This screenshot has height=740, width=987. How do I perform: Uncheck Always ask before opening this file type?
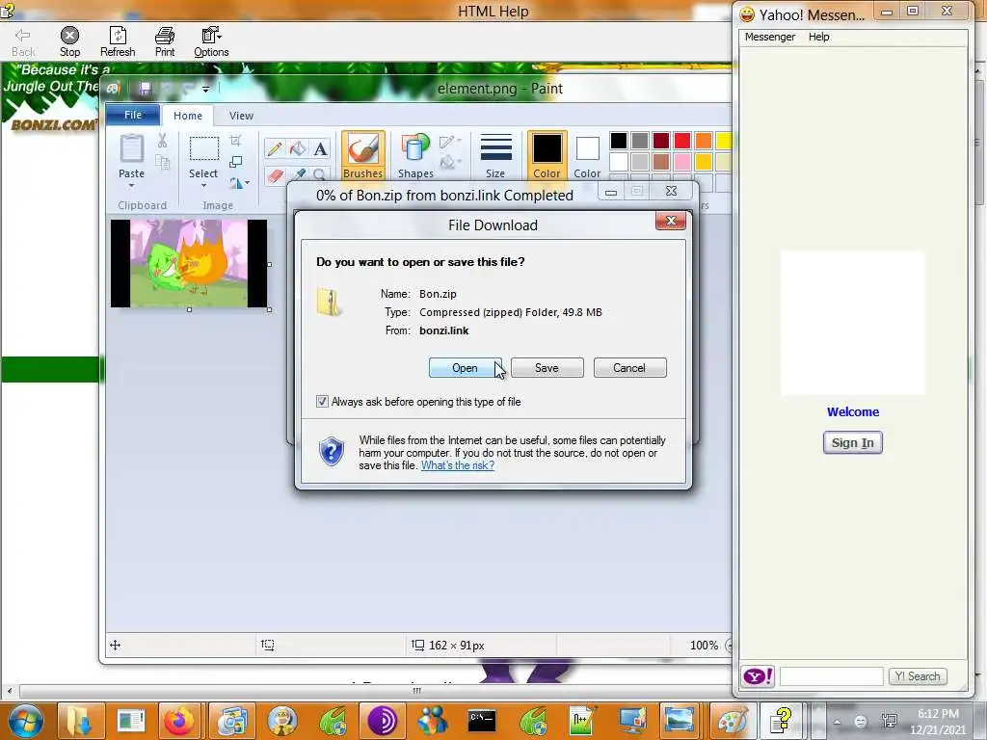(x=322, y=402)
